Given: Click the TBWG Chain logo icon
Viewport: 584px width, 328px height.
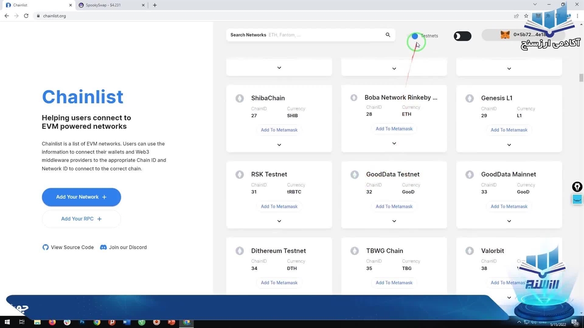Looking at the screenshot, I should click(x=355, y=251).
